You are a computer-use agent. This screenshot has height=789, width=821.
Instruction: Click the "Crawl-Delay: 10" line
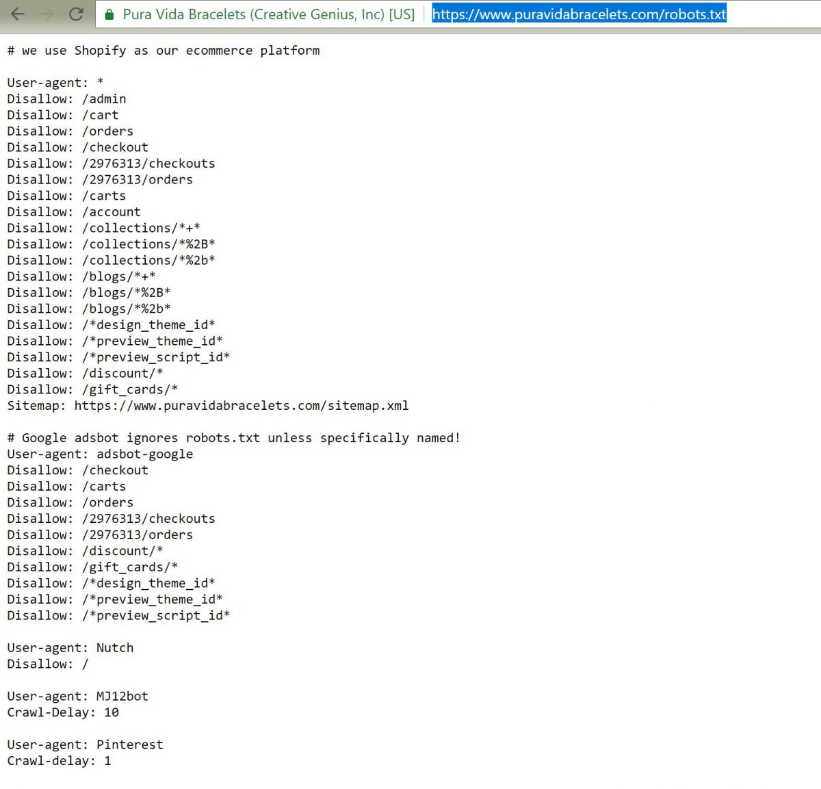click(x=63, y=712)
